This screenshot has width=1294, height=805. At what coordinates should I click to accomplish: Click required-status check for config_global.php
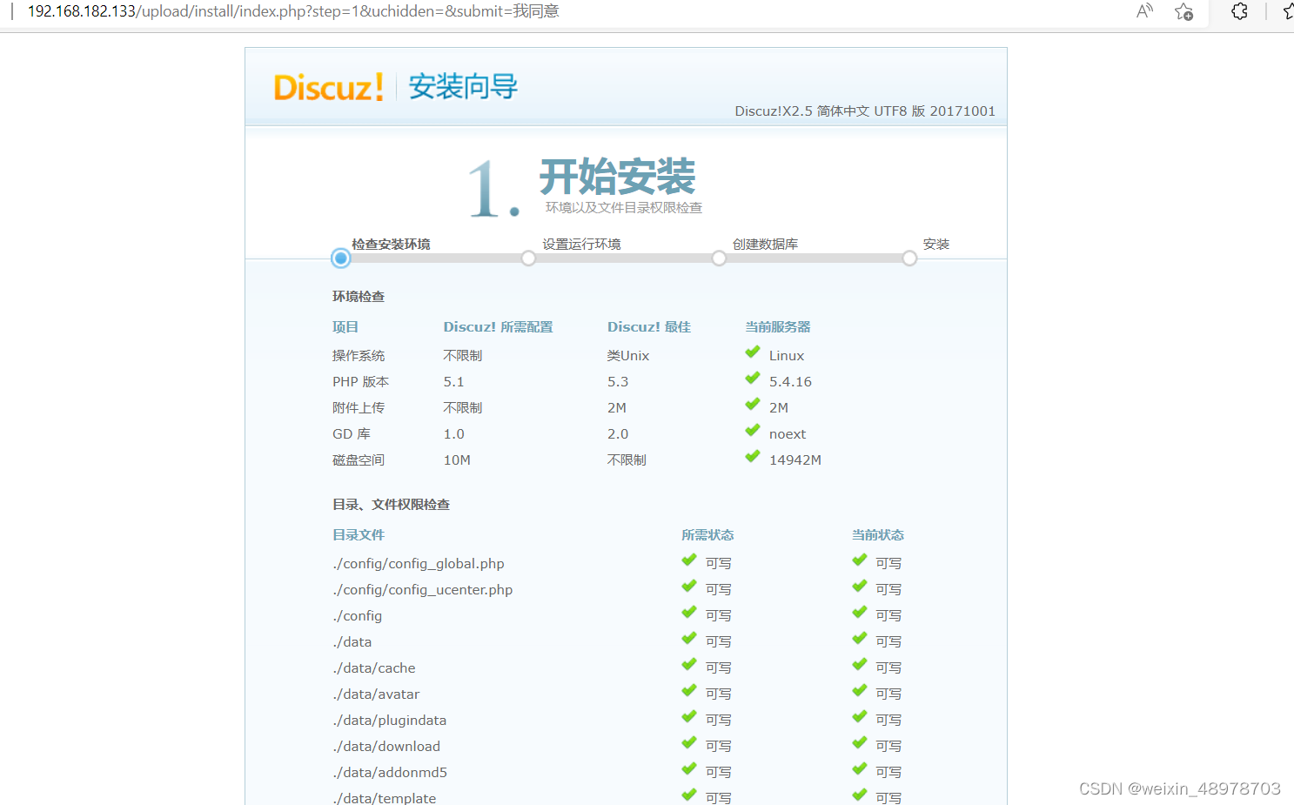point(689,560)
